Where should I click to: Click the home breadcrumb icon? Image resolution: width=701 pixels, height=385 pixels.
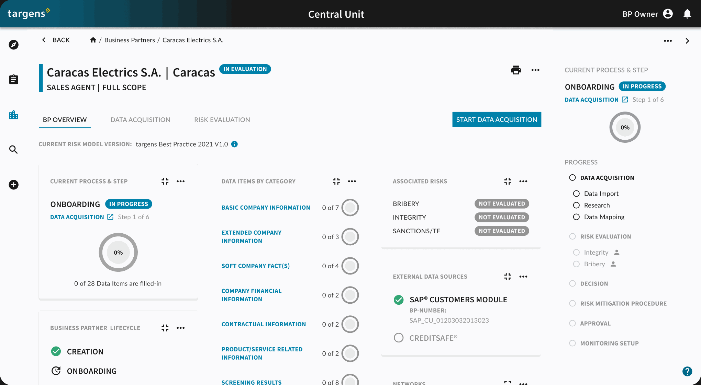coord(93,40)
